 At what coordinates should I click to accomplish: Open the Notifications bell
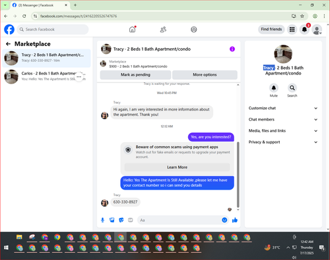304,30
